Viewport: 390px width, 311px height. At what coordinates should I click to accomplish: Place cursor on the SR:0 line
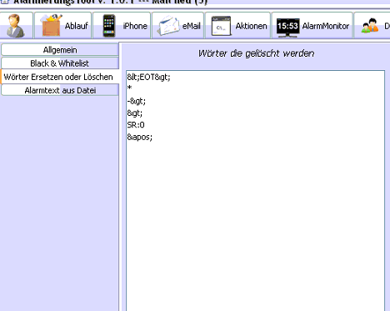[x=136, y=125]
